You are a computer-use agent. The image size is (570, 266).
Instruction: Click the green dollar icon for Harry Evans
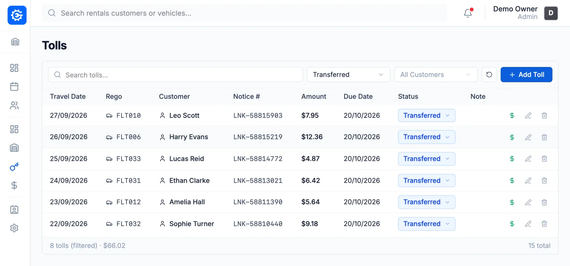click(x=512, y=137)
